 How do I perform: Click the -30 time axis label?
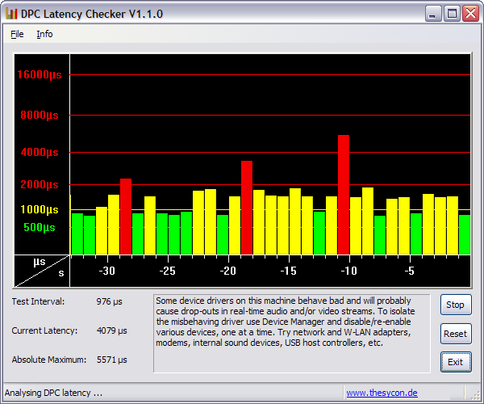click(x=106, y=271)
